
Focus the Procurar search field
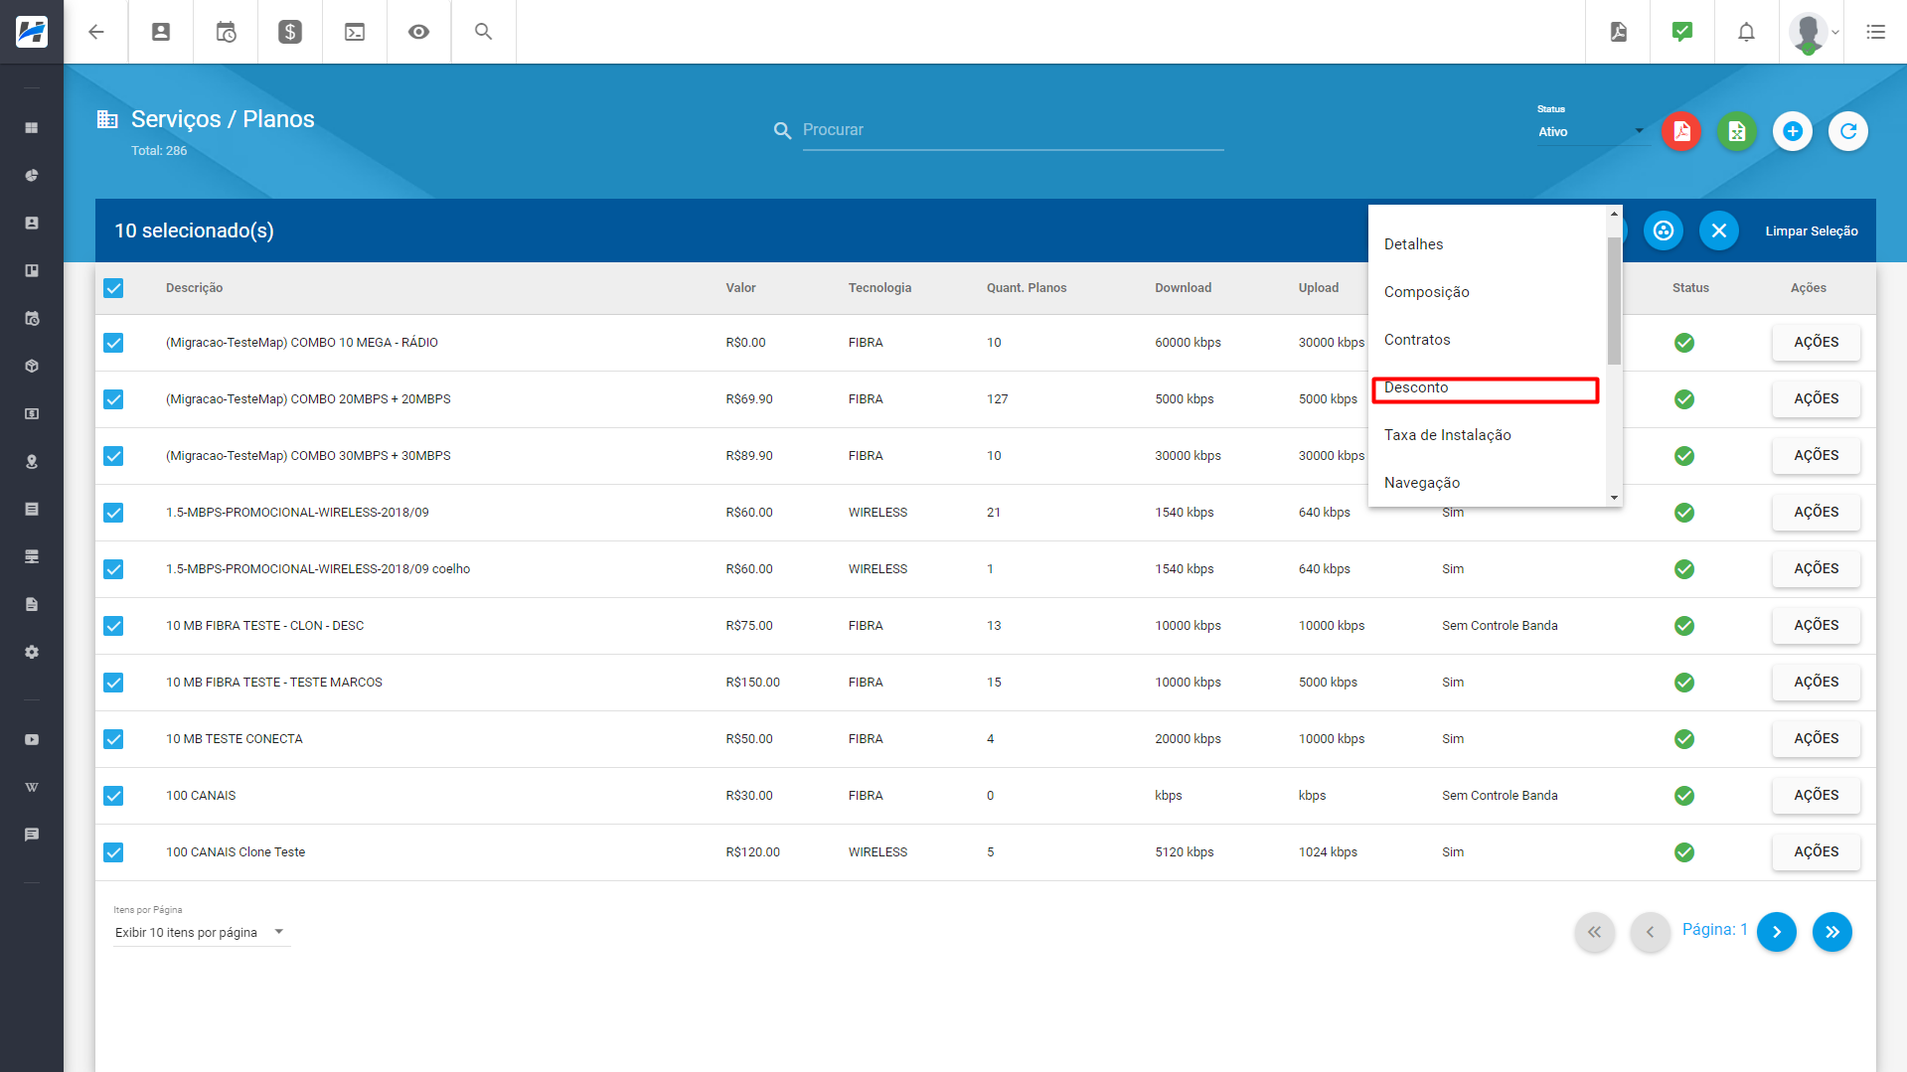(1013, 130)
